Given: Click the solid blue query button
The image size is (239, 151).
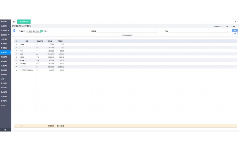Looking at the screenshot, I should [x=235, y=30].
